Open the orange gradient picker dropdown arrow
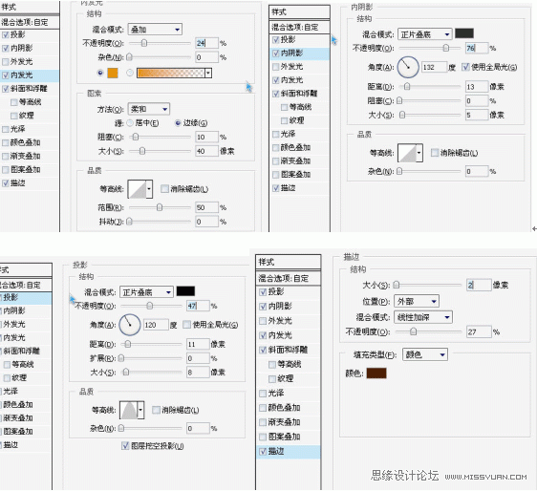 coord(208,73)
